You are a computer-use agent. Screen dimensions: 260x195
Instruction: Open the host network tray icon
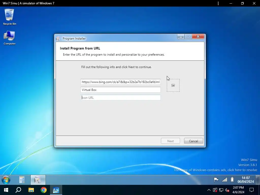tap(221, 190)
